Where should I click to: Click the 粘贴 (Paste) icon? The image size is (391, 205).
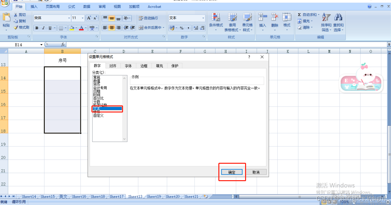[x=6, y=17]
